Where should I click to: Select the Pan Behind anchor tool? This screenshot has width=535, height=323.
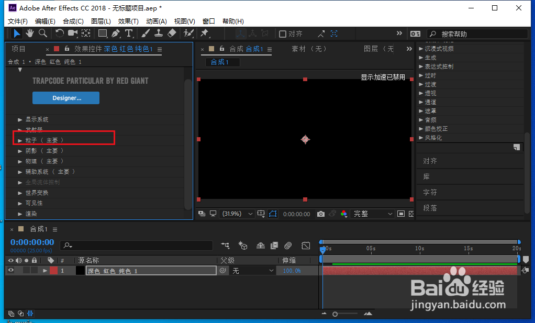[86, 34]
